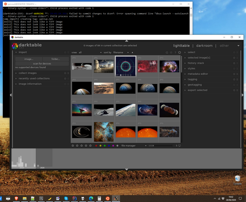The width and height of the screenshot is (246, 202).
Task: Collapse the import module
Action: pyautogui.click(x=16, y=52)
